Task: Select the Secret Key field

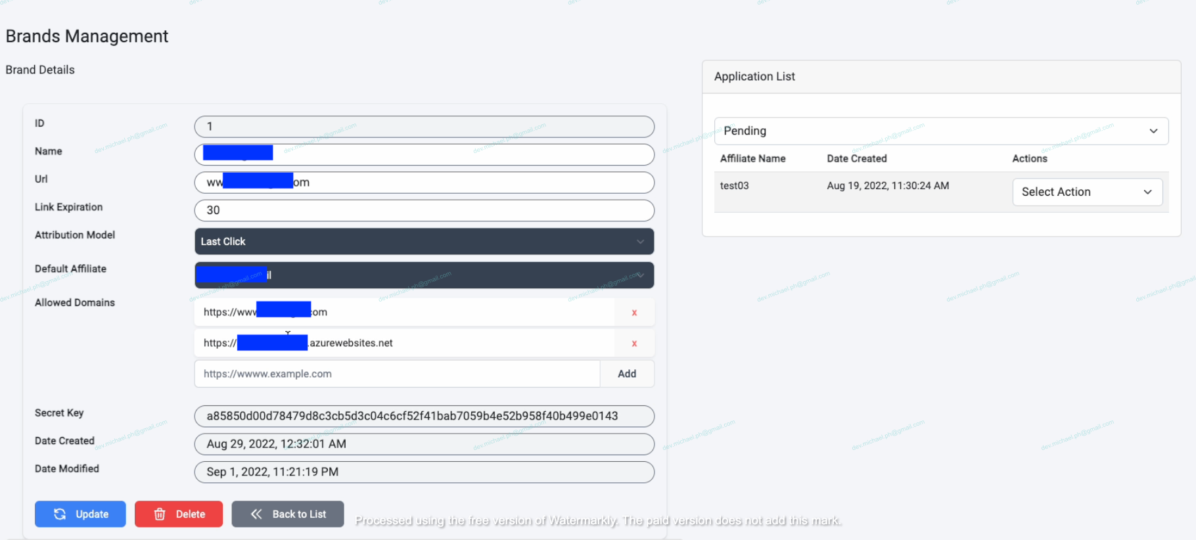Action: tap(424, 416)
